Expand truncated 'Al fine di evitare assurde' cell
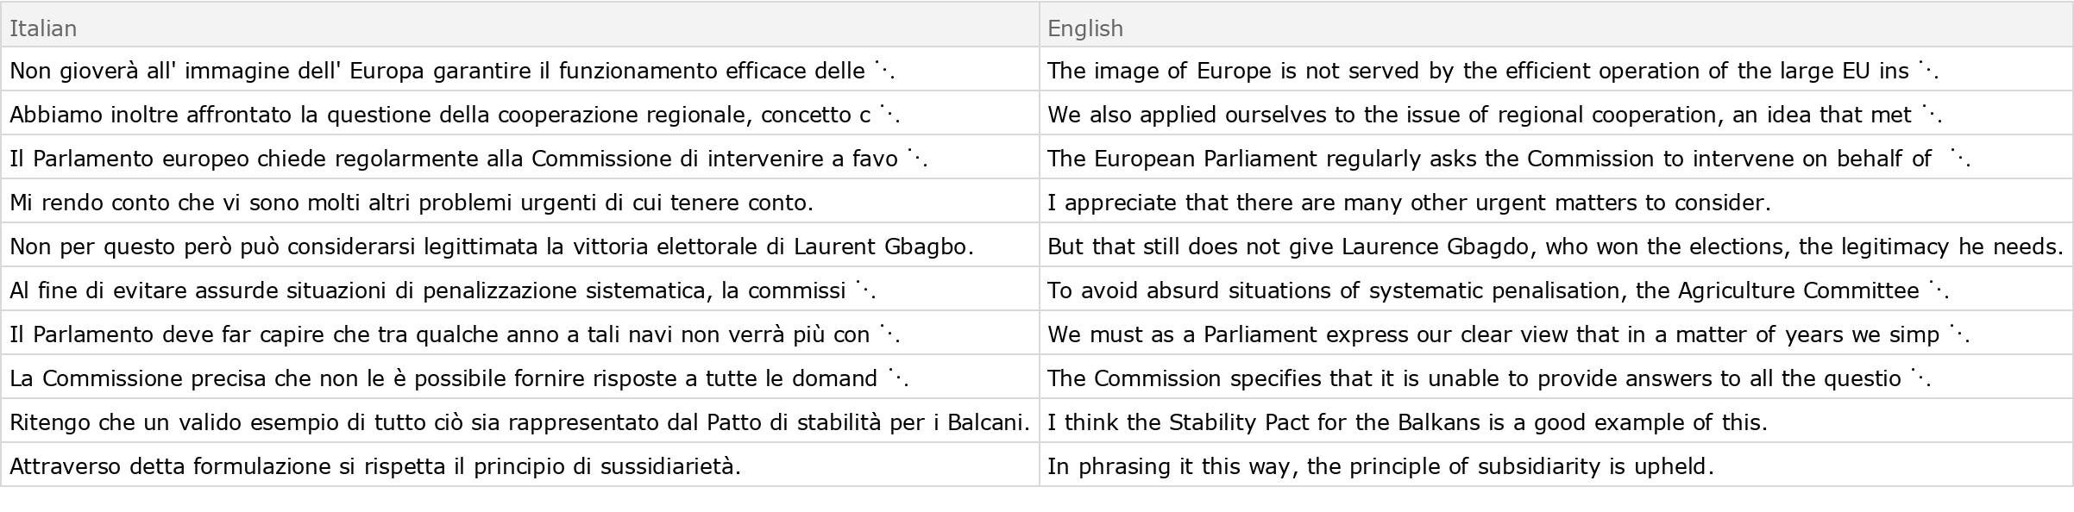 pyautogui.click(x=865, y=290)
